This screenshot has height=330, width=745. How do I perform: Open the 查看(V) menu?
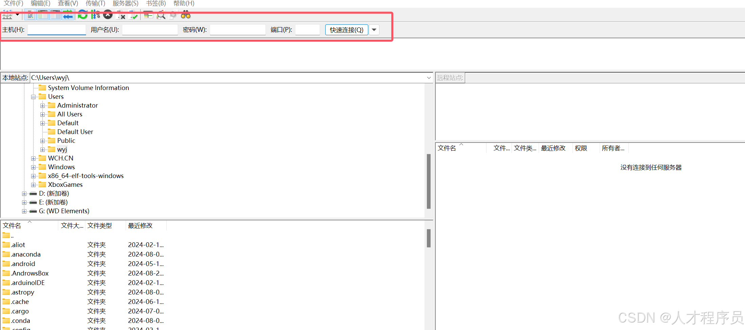click(x=68, y=3)
